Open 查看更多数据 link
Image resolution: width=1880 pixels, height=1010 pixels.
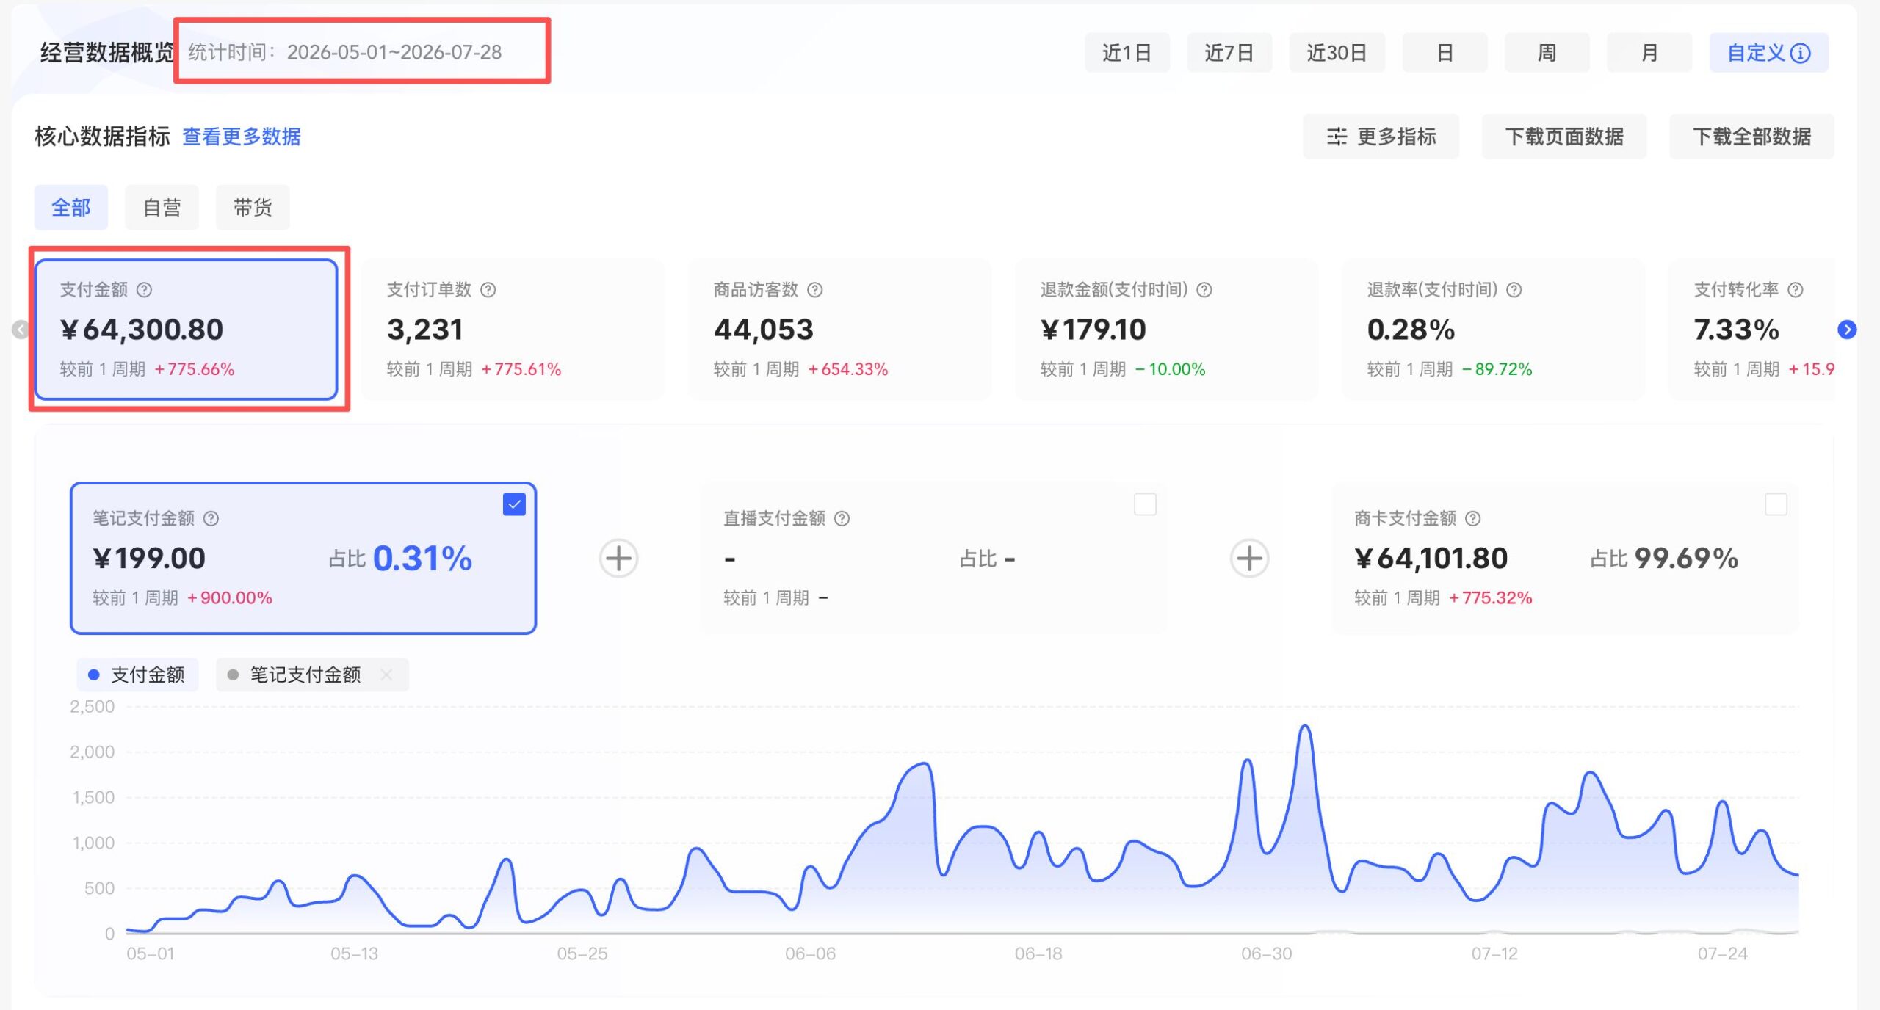click(x=242, y=137)
